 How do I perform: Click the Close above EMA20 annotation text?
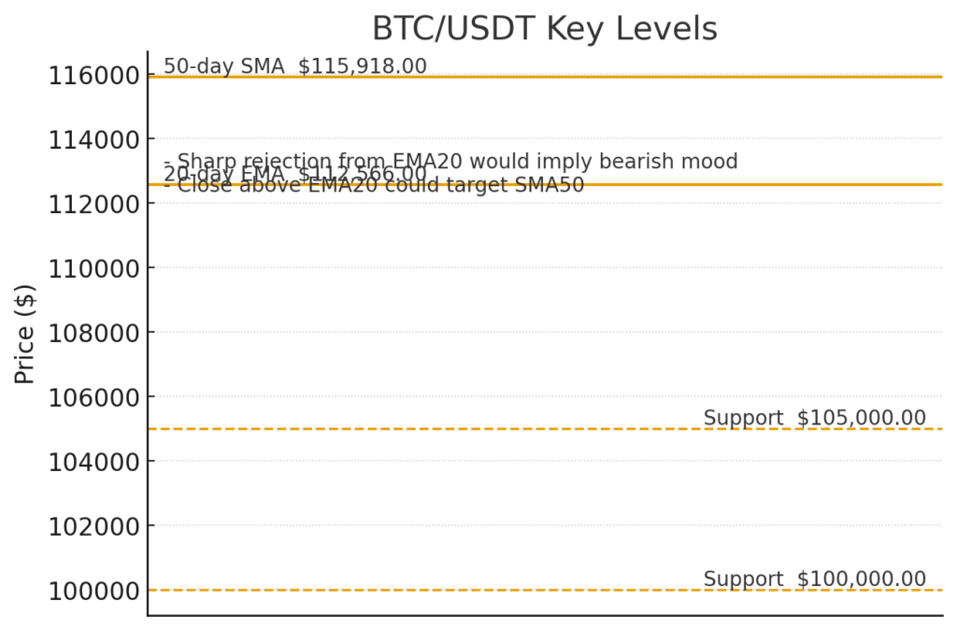pos(374,184)
